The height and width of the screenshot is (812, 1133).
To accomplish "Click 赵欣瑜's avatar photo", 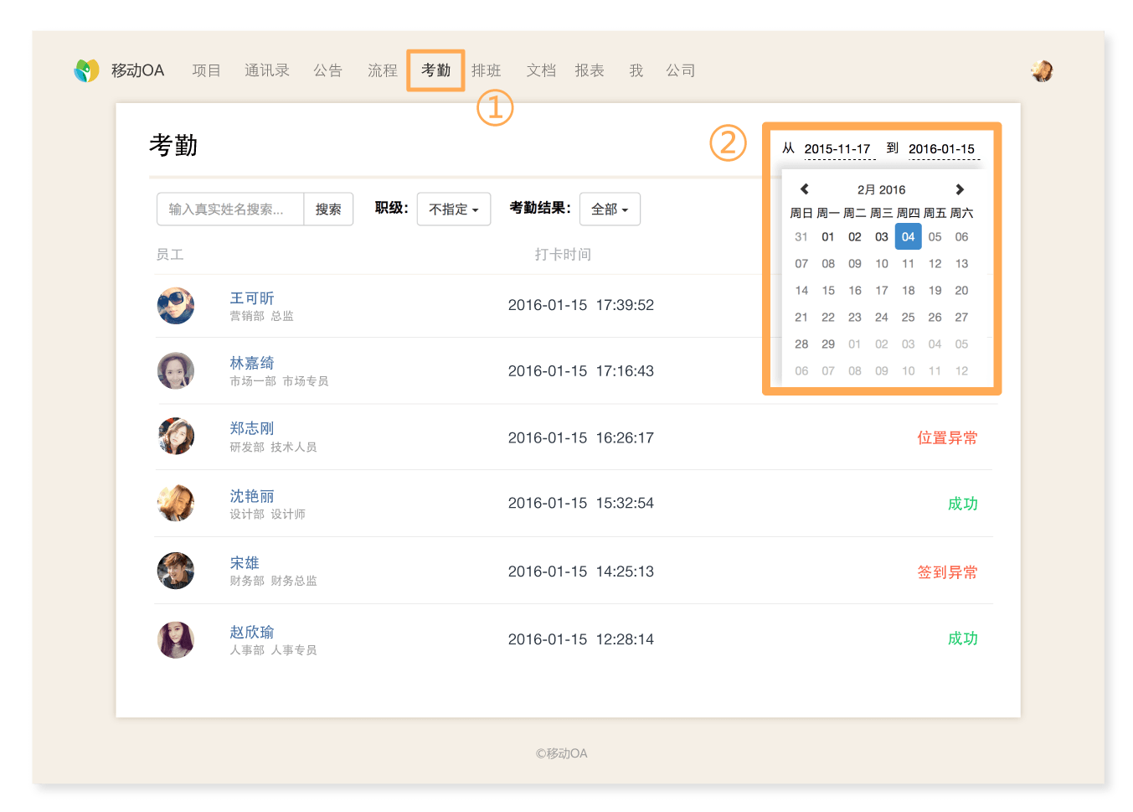I will [x=176, y=639].
